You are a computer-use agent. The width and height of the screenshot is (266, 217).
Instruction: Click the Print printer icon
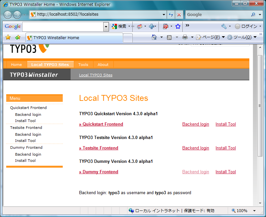coord(185,38)
